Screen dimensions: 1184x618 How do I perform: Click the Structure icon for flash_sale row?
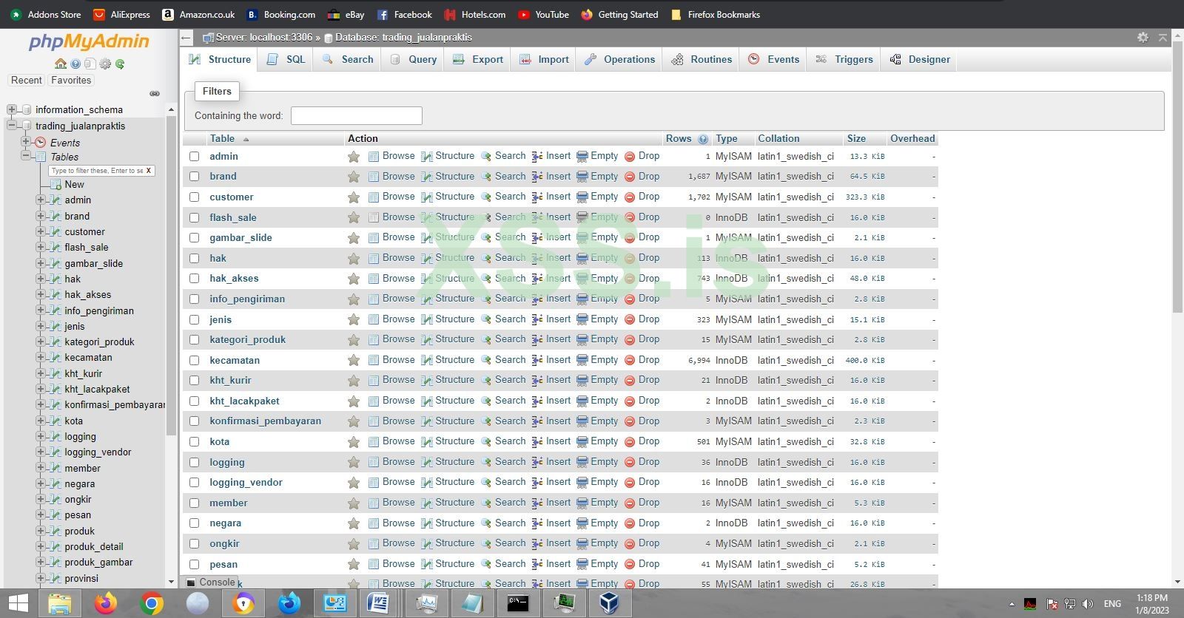pos(427,217)
